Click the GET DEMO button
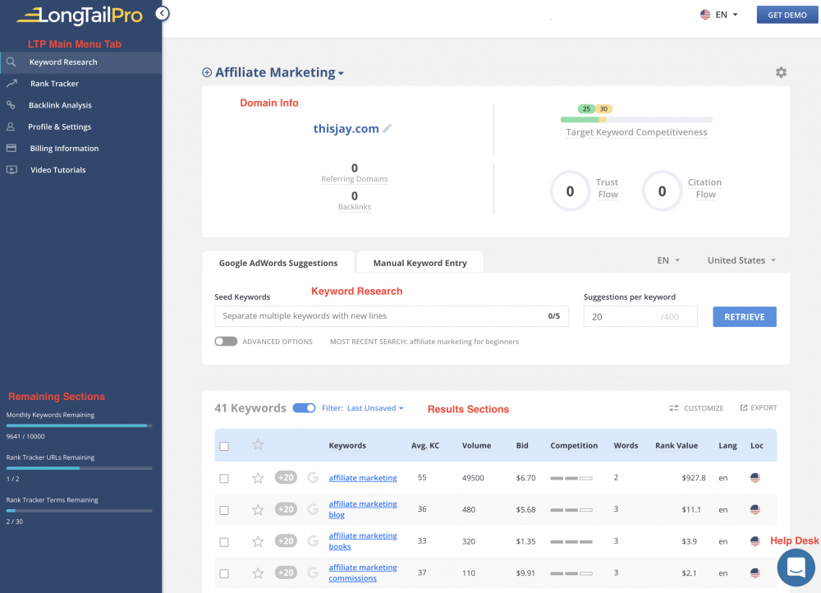 point(787,15)
